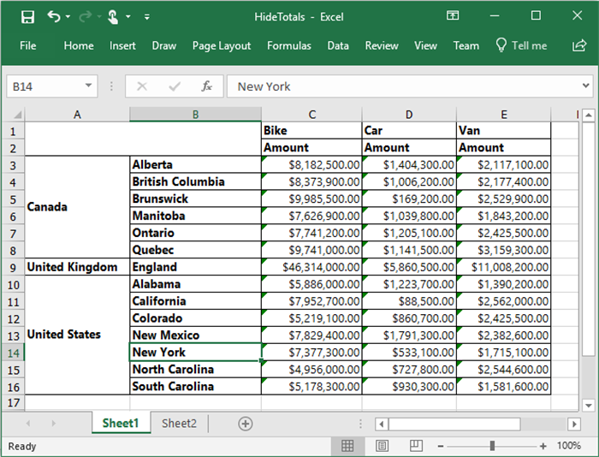The height and width of the screenshot is (457, 599).
Task: Click the Save icon in title bar
Action: [27, 16]
